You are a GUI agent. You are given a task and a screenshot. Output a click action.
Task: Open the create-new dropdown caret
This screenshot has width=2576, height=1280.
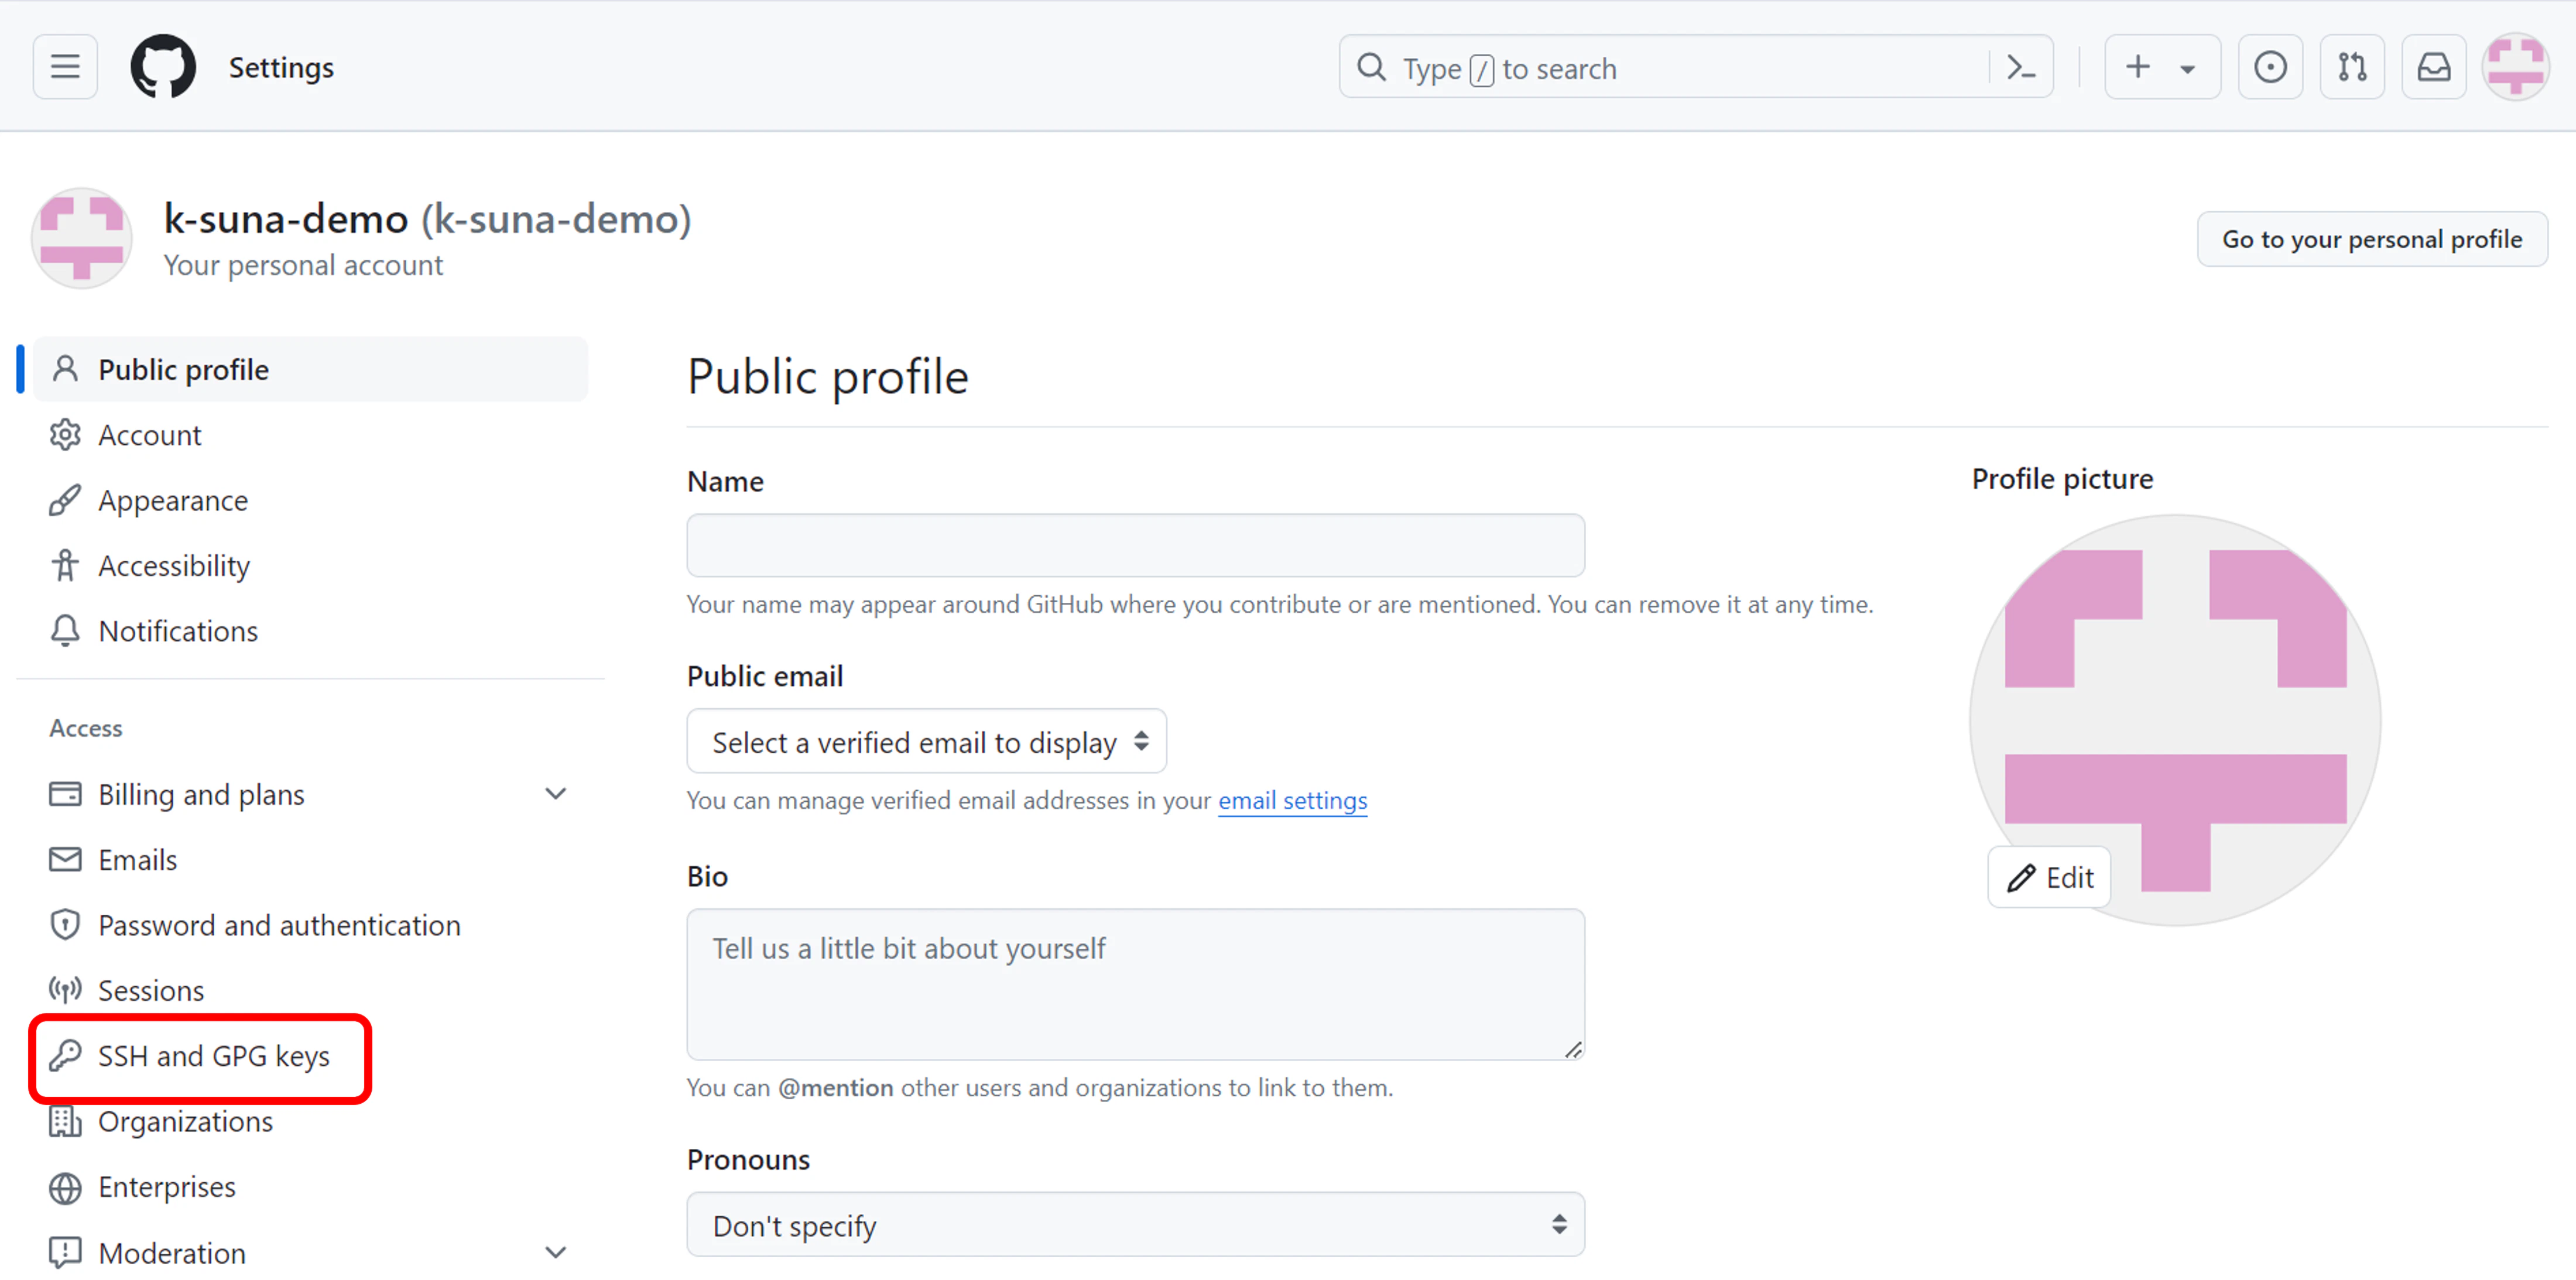click(x=2187, y=69)
